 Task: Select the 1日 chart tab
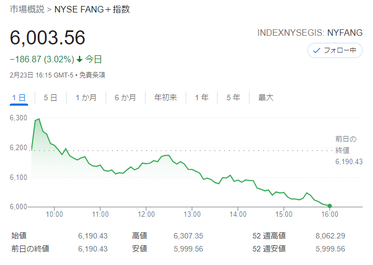click(19, 98)
